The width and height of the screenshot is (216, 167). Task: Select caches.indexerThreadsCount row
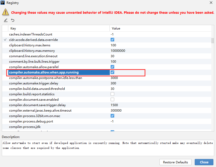point(107,34)
